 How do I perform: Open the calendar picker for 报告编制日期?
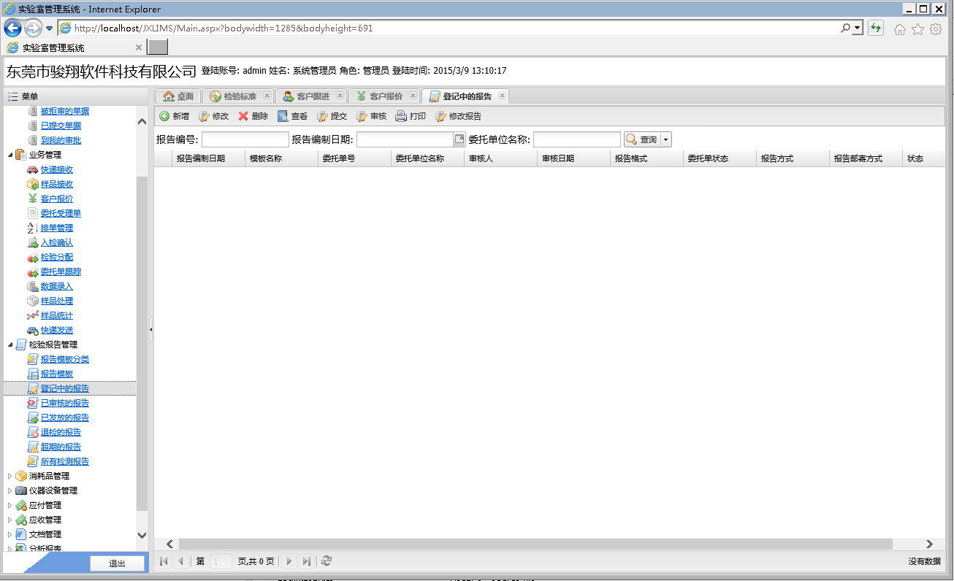[459, 139]
